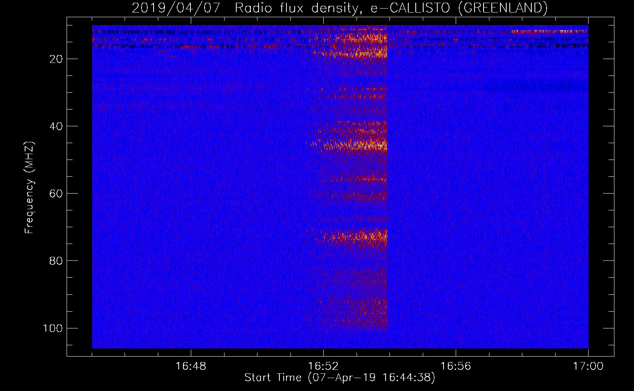This screenshot has width=634, height=391.
Task: Click the 100 frequency tick label
Action: tap(53, 328)
